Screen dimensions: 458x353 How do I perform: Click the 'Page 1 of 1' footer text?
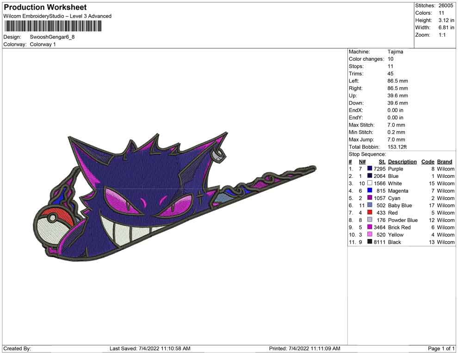[441, 348]
